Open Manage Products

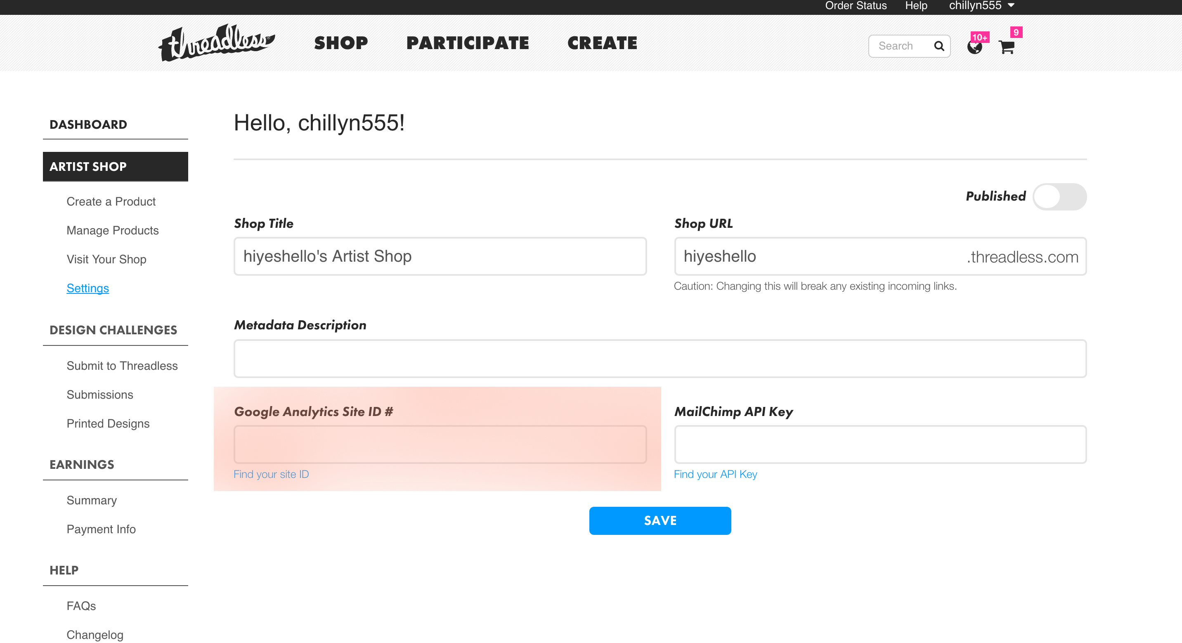pyautogui.click(x=112, y=230)
